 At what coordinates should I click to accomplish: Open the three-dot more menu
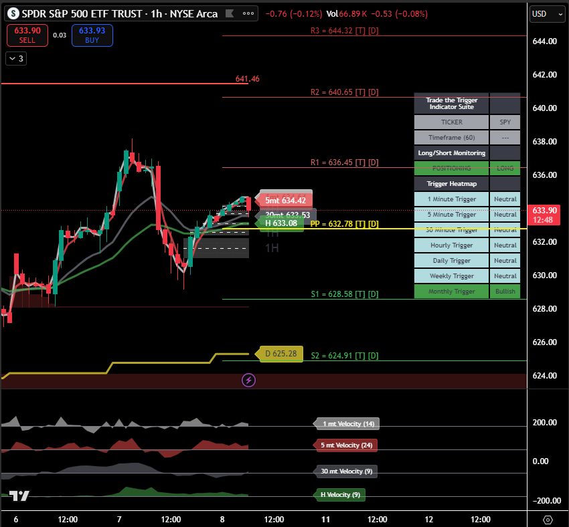248,13
